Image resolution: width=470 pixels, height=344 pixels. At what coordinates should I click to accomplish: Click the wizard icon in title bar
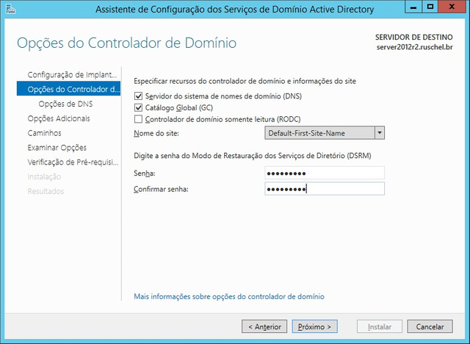[x=10, y=9]
